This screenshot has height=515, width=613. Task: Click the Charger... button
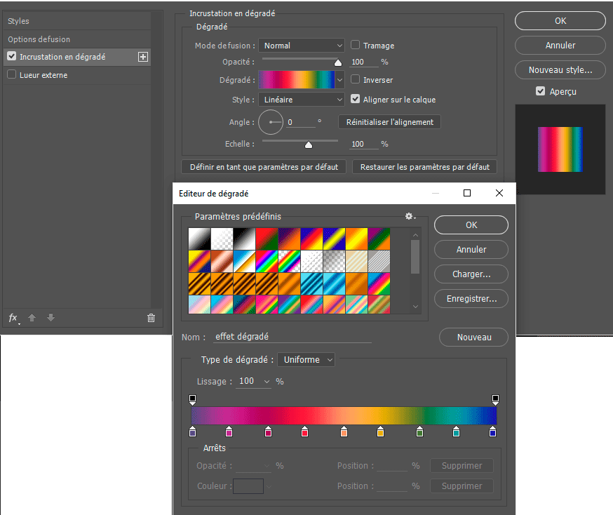pyautogui.click(x=471, y=274)
